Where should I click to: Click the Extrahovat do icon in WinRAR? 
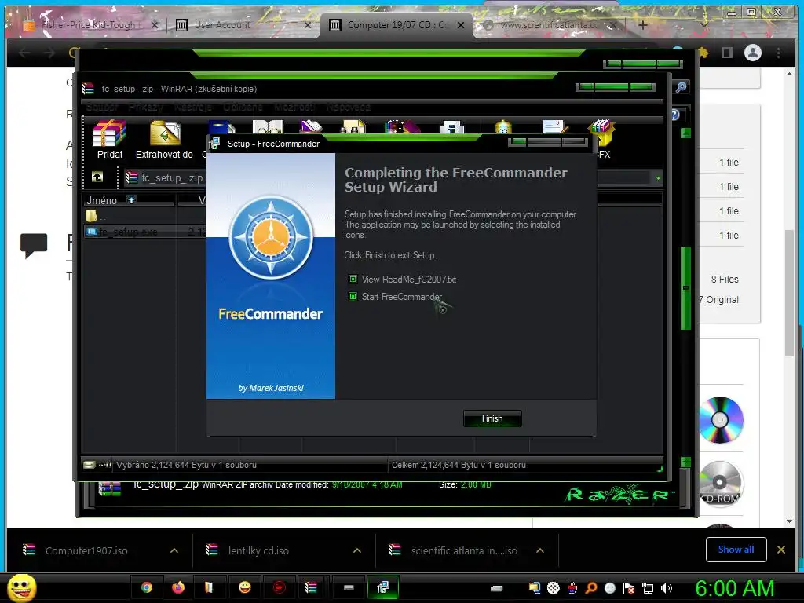[164, 140]
